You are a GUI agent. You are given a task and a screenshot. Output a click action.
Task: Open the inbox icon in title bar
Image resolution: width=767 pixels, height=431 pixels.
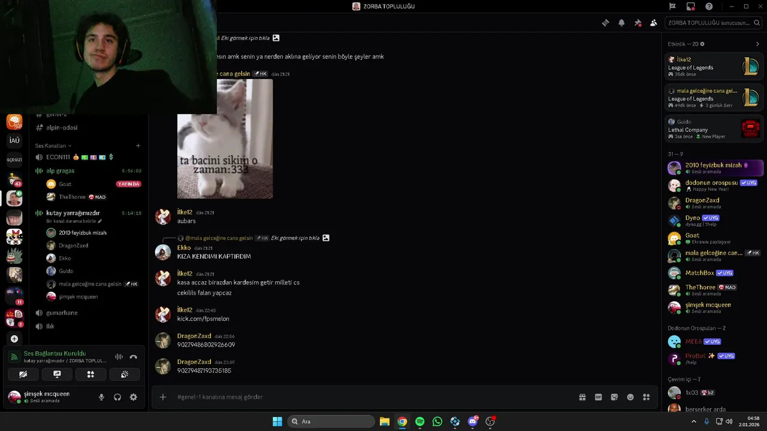click(691, 7)
